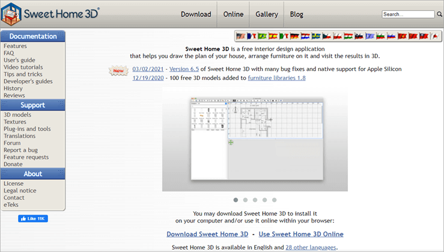Click the Japanese flag icon
Viewport: 444px width, 252px height.
click(x=435, y=36)
